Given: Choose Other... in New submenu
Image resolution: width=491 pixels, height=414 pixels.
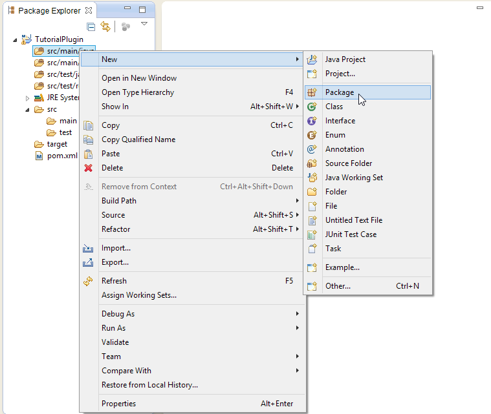Looking at the screenshot, I should pos(368,286).
